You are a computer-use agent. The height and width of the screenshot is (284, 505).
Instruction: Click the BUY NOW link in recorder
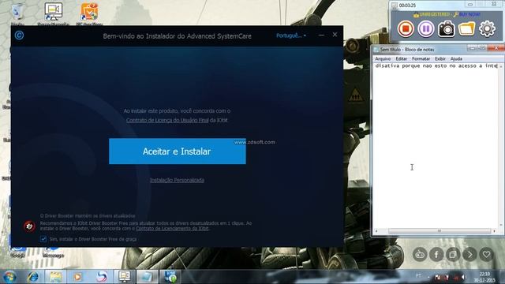[x=467, y=14]
